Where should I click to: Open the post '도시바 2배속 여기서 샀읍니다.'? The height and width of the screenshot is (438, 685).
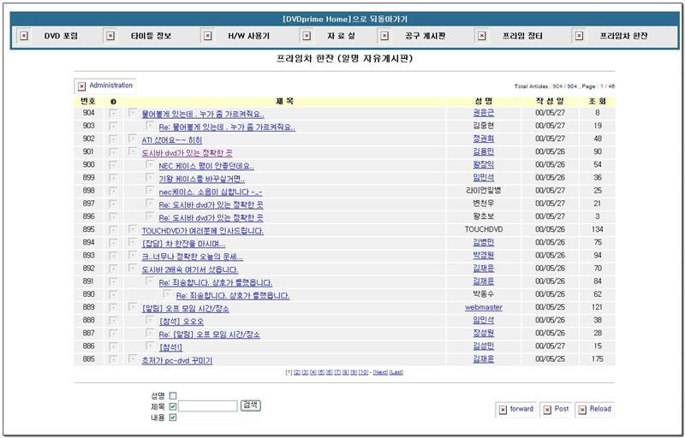[189, 269]
